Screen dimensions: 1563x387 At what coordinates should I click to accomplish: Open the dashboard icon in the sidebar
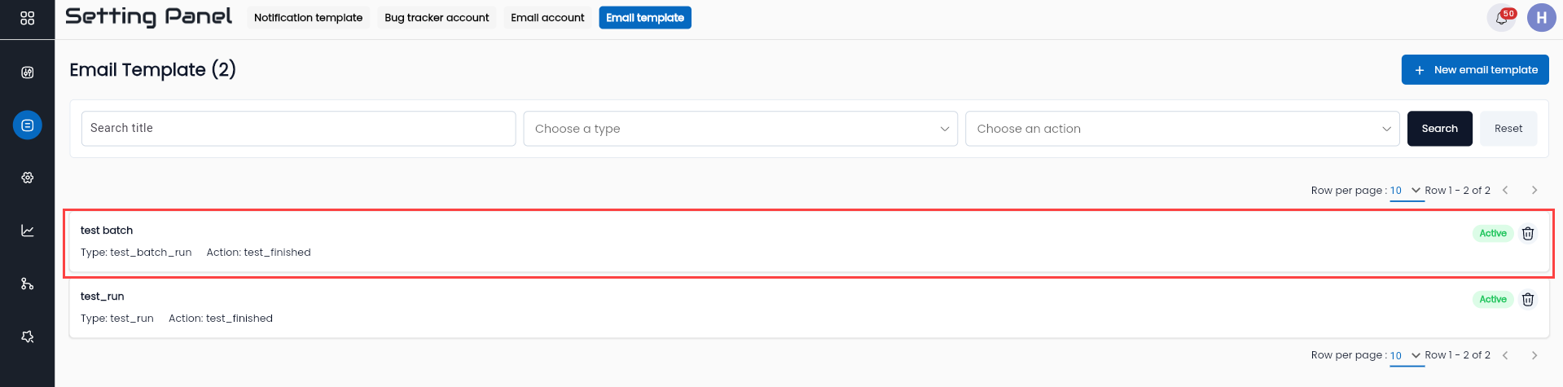click(27, 73)
